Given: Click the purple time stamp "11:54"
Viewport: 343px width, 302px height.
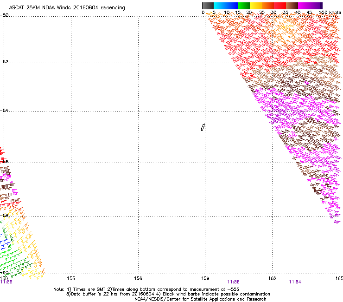Looking at the screenshot, I should (x=295, y=282).
